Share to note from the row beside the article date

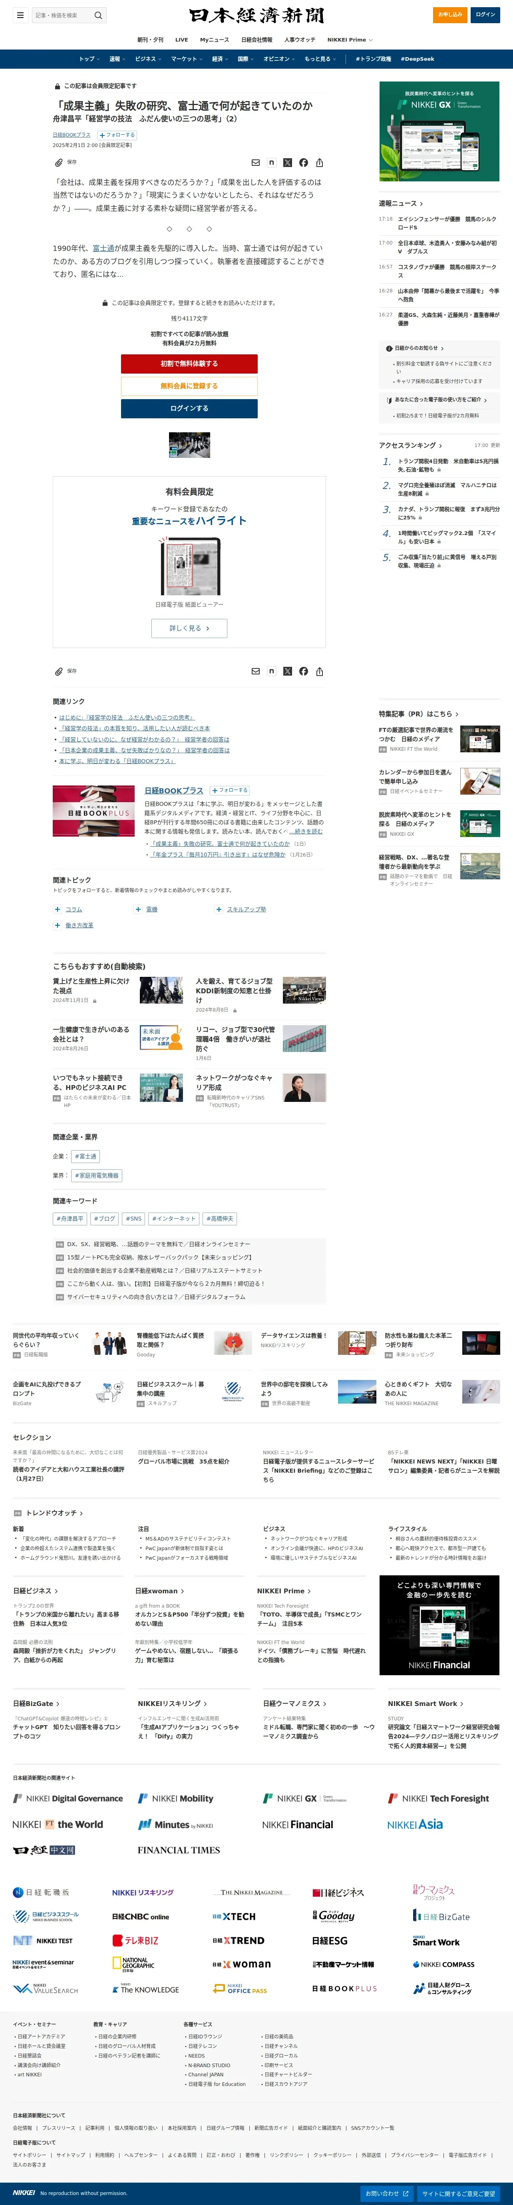(x=272, y=163)
